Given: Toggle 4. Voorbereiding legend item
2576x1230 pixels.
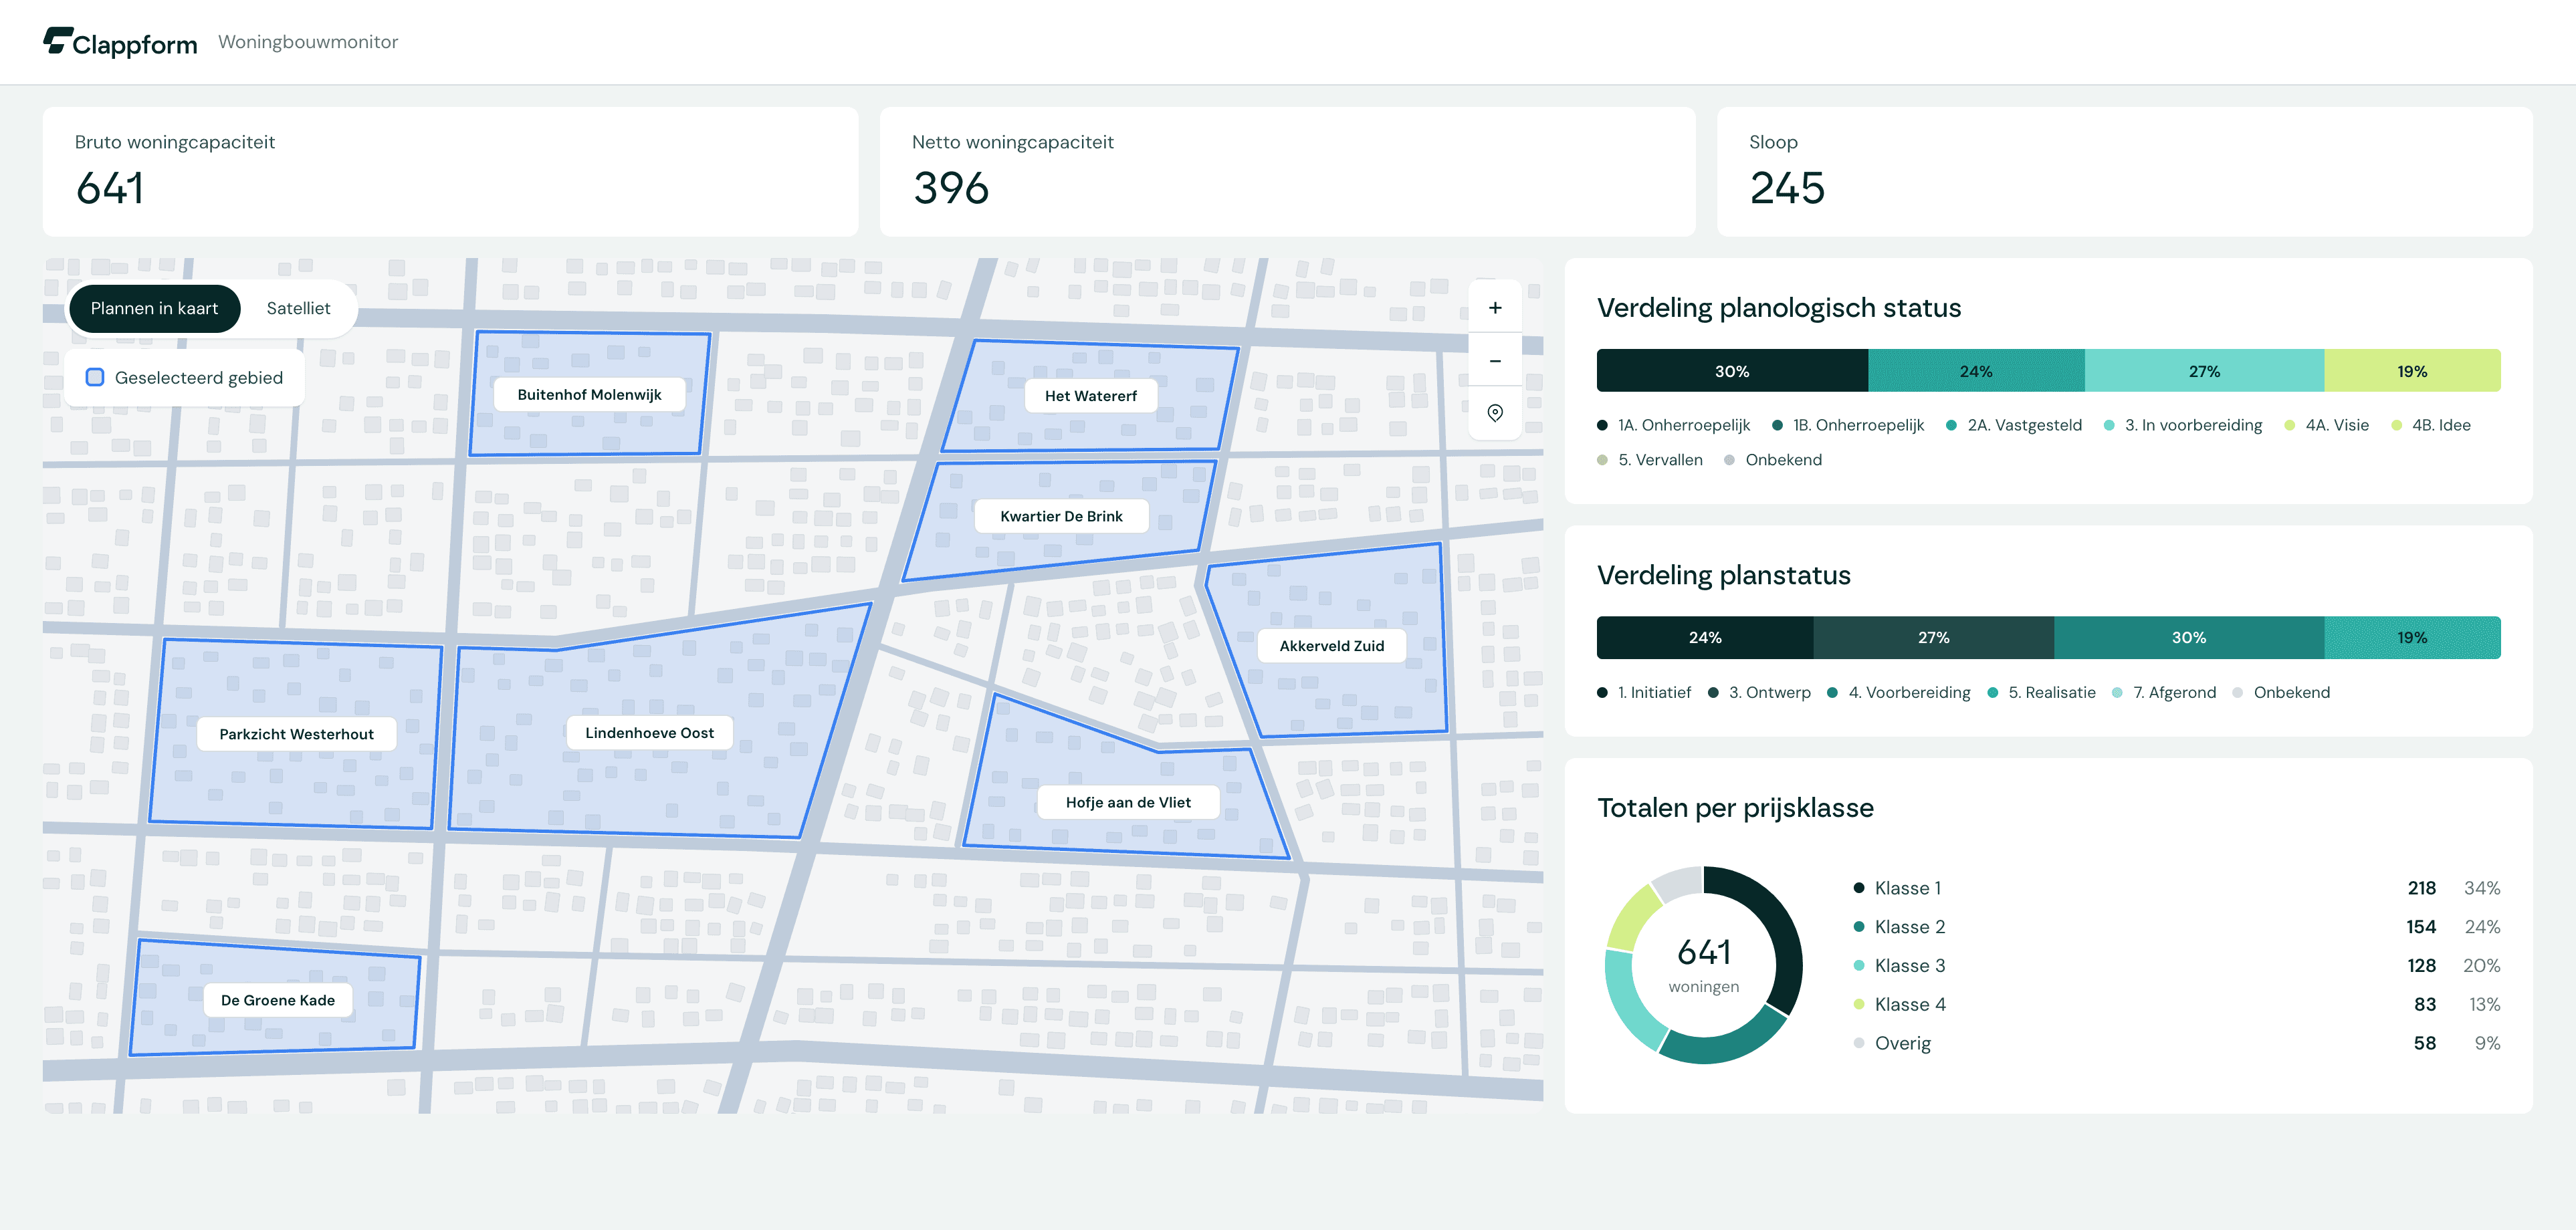Looking at the screenshot, I should 1898,692.
